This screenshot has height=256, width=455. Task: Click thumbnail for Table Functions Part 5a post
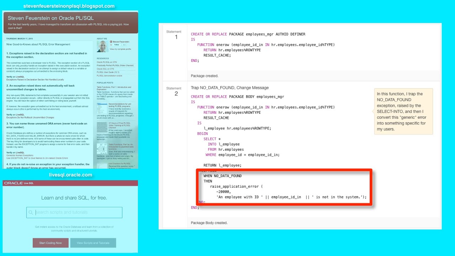click(x=102, y=149)
